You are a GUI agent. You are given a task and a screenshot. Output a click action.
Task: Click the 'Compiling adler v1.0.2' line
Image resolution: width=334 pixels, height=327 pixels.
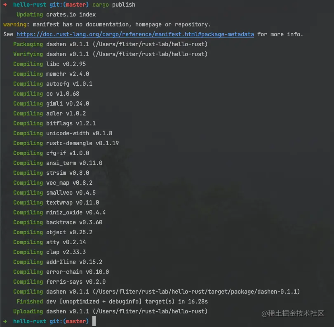point(49,113)
